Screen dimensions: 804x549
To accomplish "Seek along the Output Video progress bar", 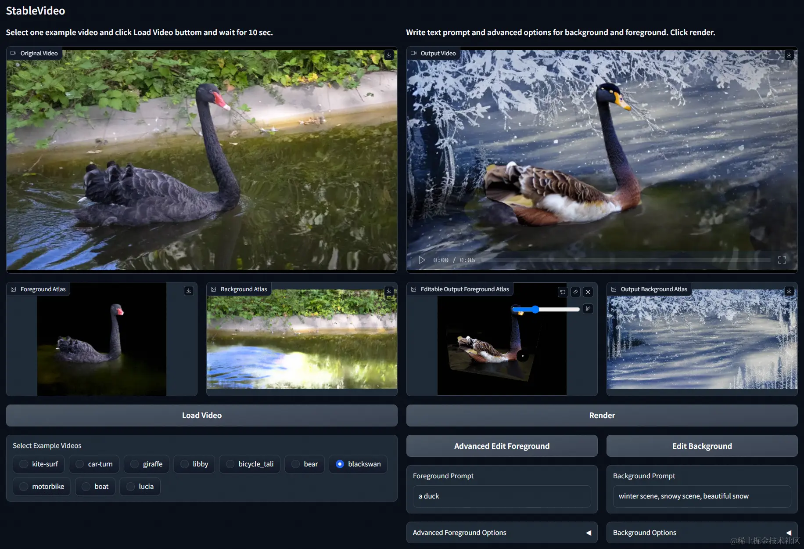I will coord(625,260).
